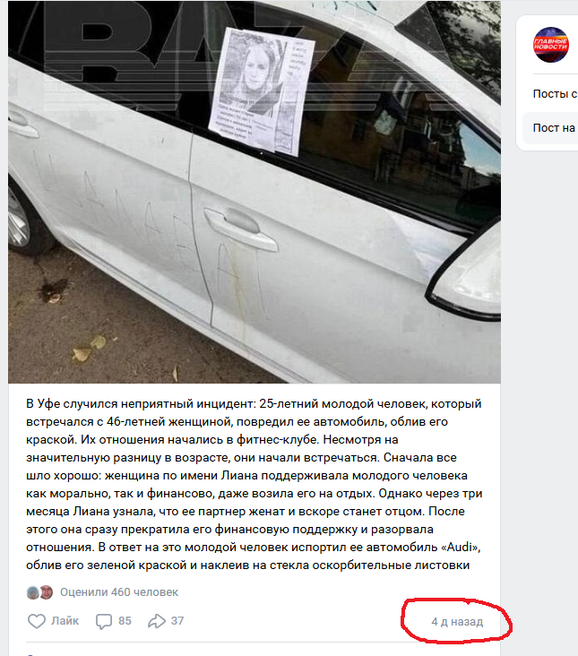This screenshot has width=578, height=656.
Task: Click the second liker's small avatar
Action: 46,592
